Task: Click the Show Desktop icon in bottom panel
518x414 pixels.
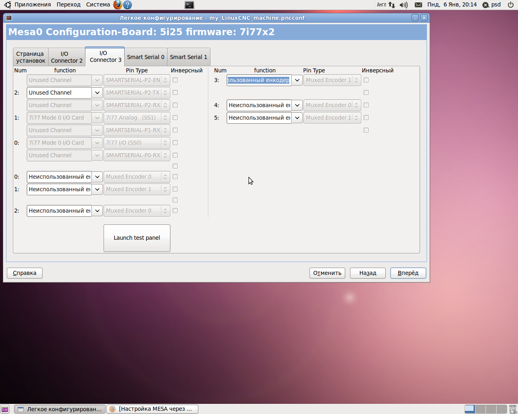Action: click(5, 409)
